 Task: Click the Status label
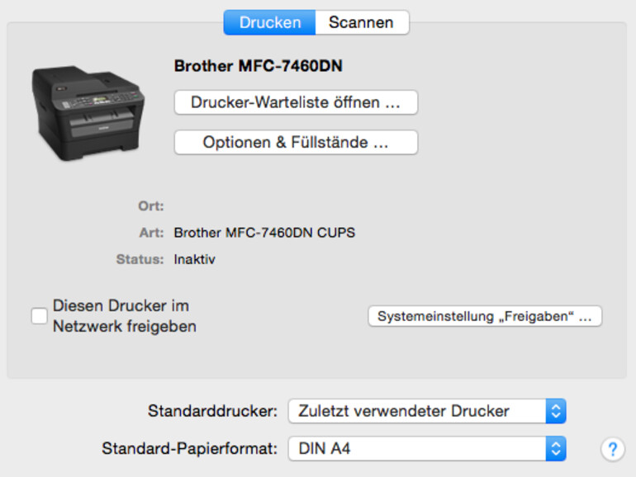tap(140, 259)
